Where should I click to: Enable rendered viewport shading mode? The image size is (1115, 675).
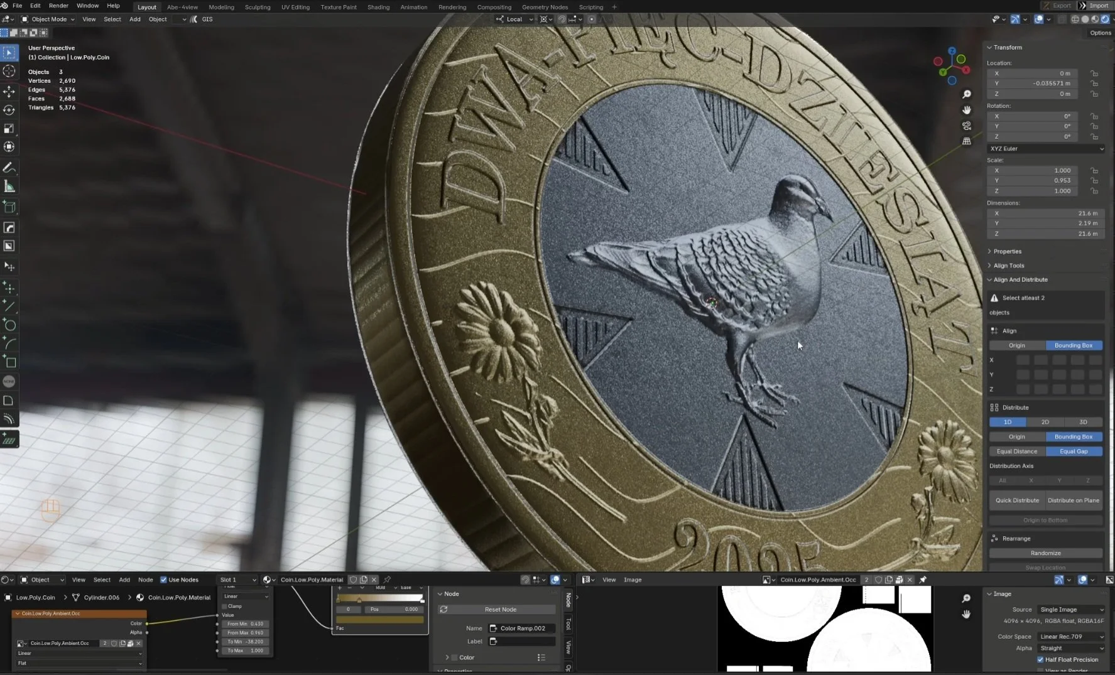[x=1105, y=19]
